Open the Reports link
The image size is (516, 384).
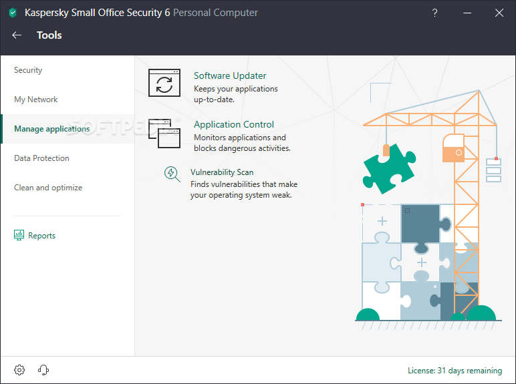(x=42, y=235)
